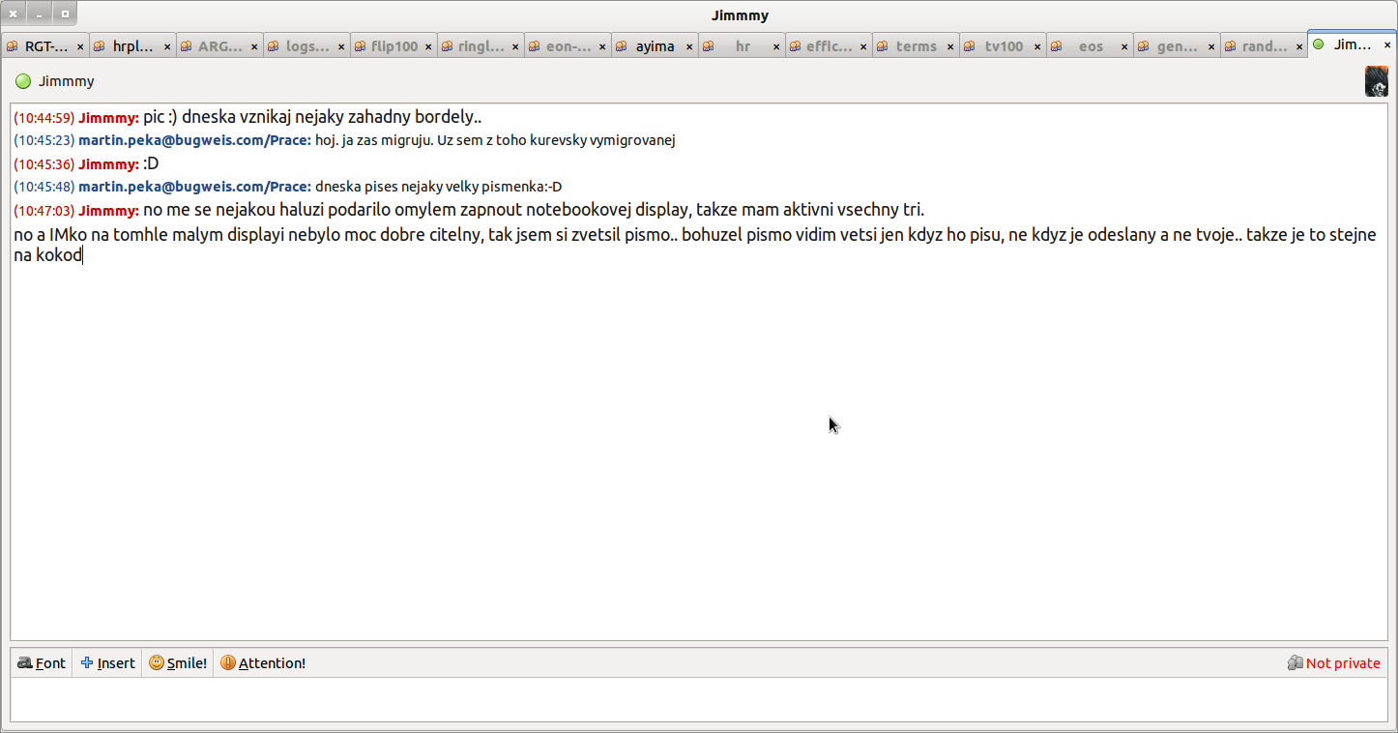
Task: Click martin.peka sender name at 10:45:23
Action: [x=194, y=140]
